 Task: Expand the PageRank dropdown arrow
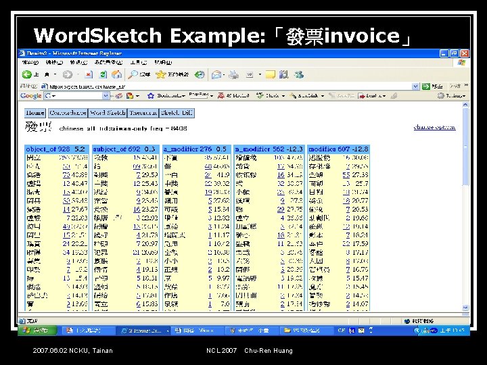click(212, 95)
